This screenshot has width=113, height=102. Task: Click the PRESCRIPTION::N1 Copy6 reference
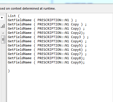[x=59, y=50]
